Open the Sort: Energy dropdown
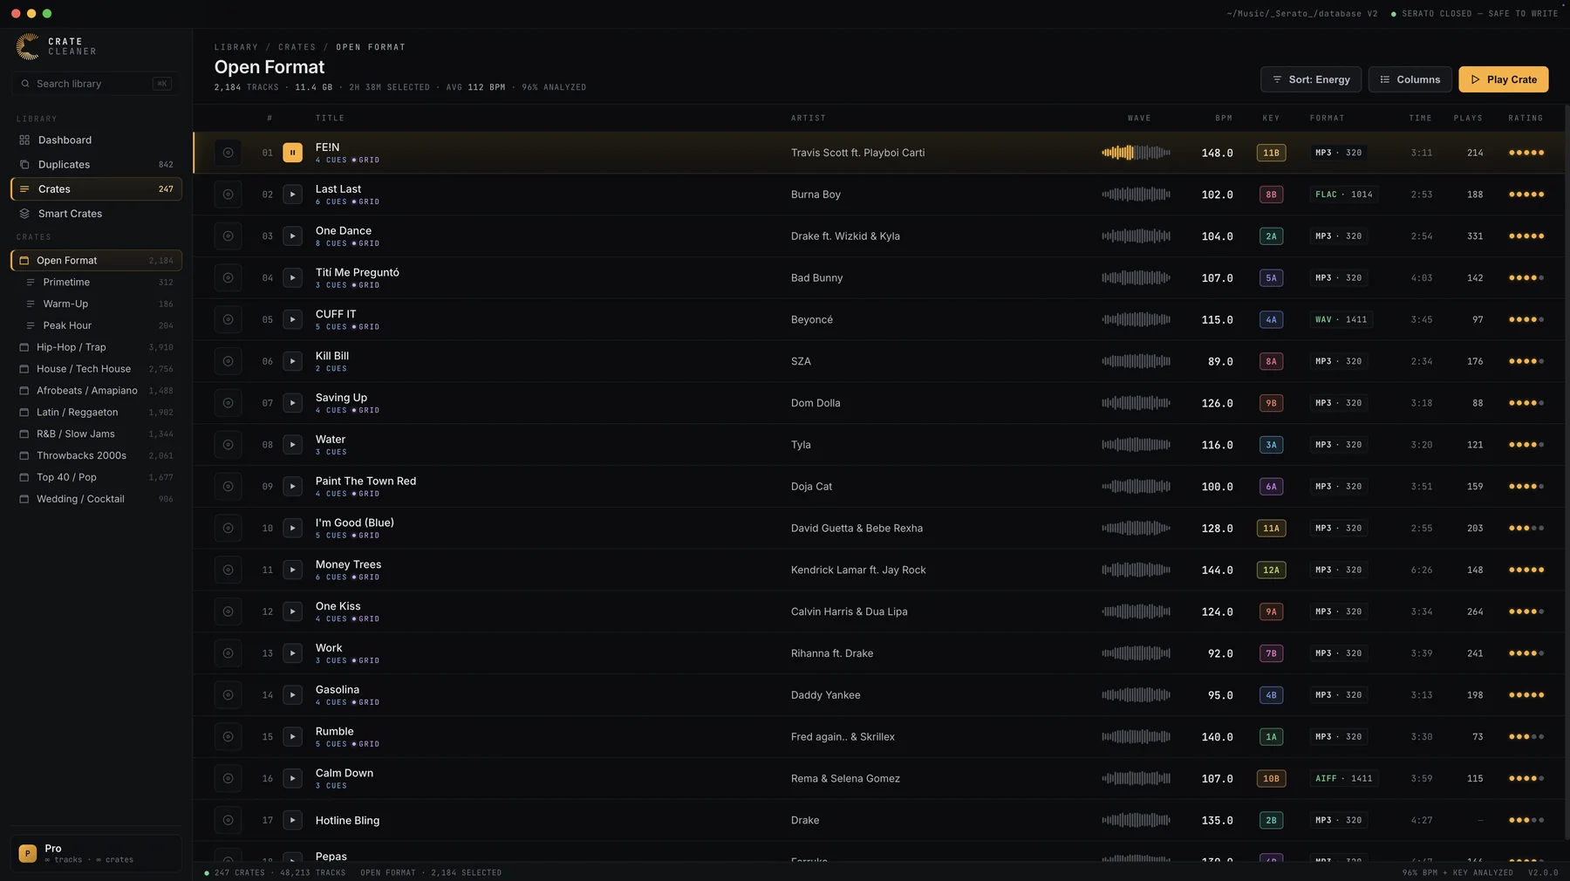This screenshot has height=881, width=1570. pos(1310,79)
